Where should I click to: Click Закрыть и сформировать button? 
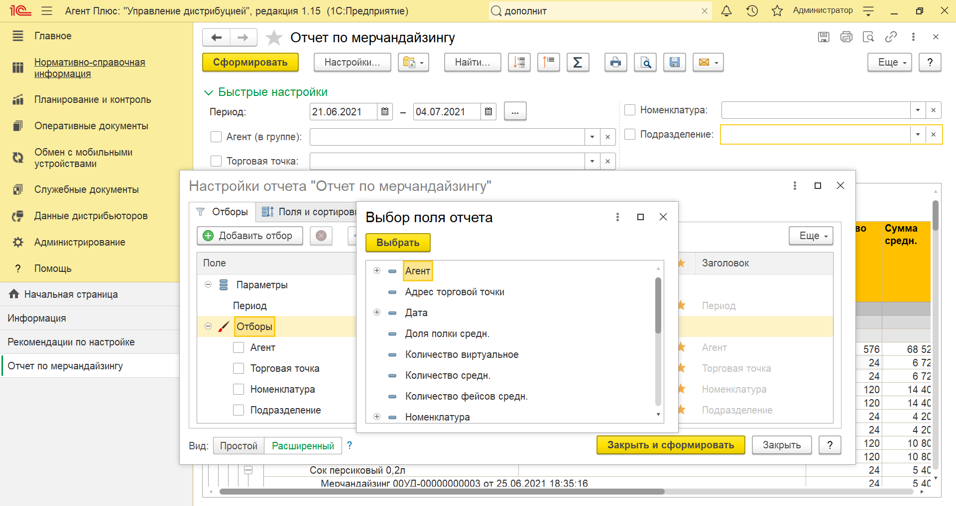[x=671, y=445]
